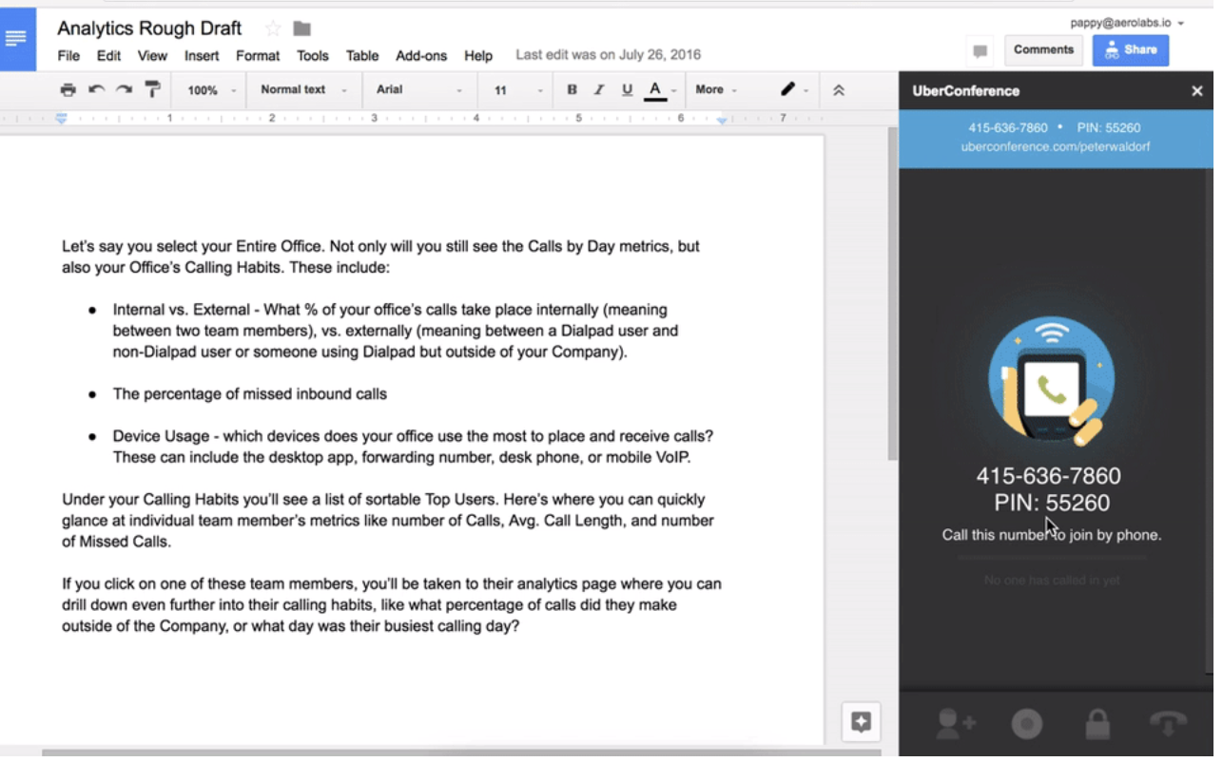This screenshot has height=762, width=1223.
Task: Open the editing mode pencil menu
Action: (793, 89)
